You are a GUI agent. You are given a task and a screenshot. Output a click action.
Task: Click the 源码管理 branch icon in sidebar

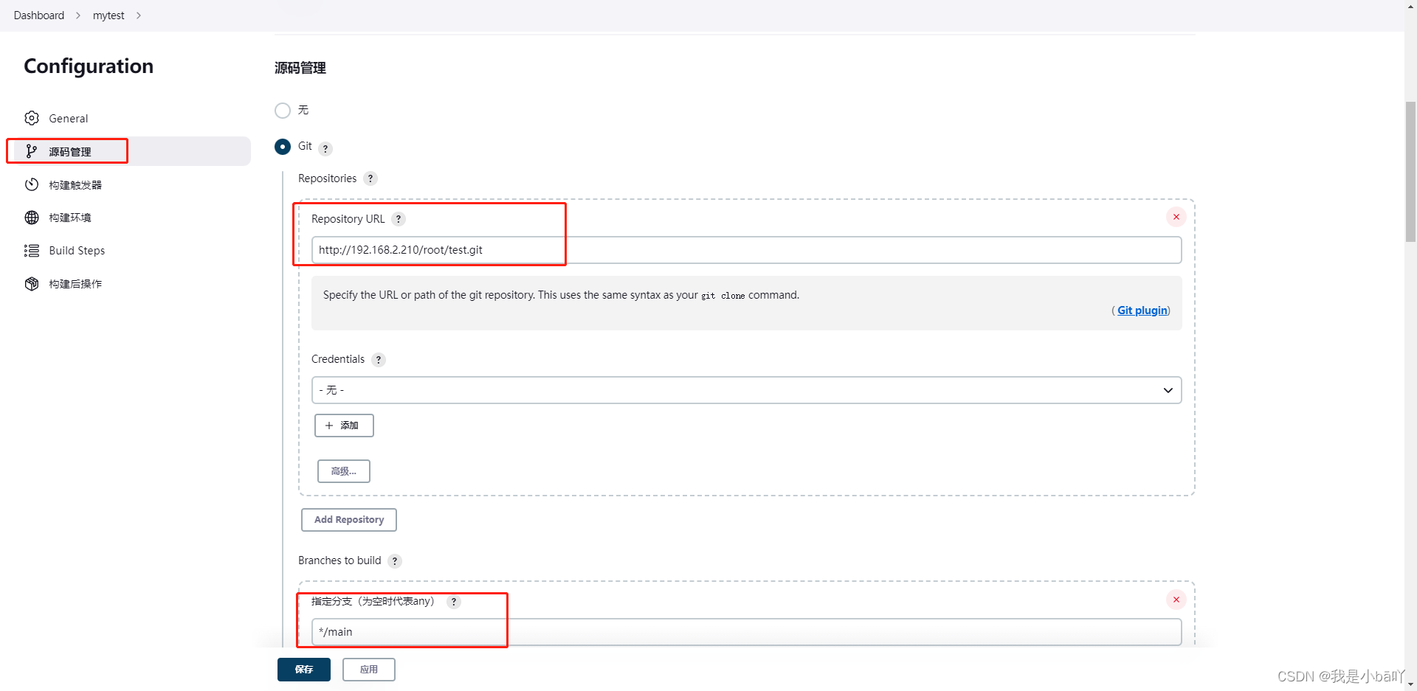[32, 151]
